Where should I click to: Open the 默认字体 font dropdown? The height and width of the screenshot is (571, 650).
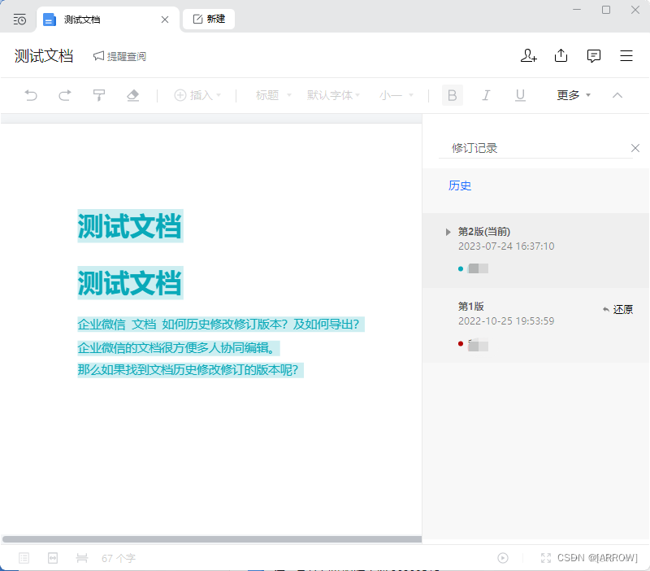pos(333,95)
